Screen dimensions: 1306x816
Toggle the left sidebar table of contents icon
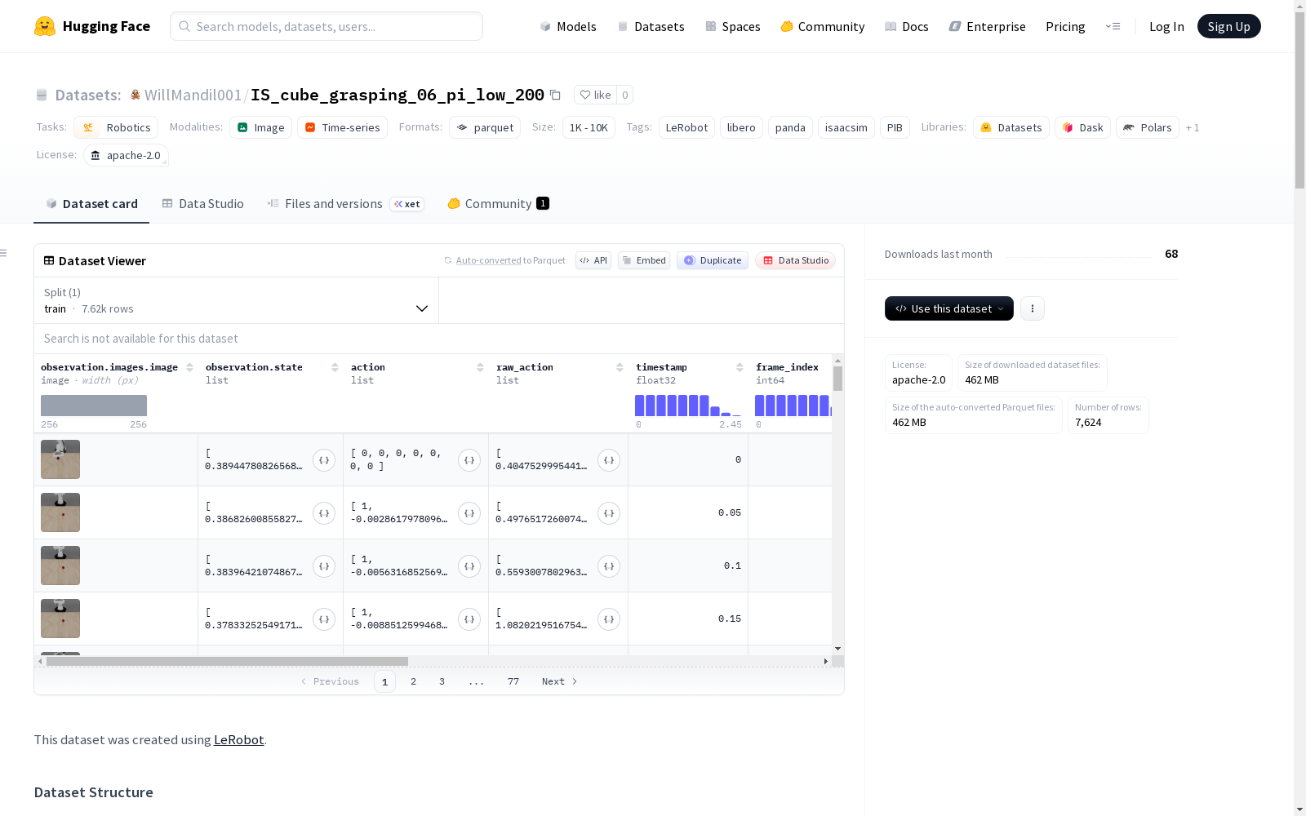coord(3,253)
